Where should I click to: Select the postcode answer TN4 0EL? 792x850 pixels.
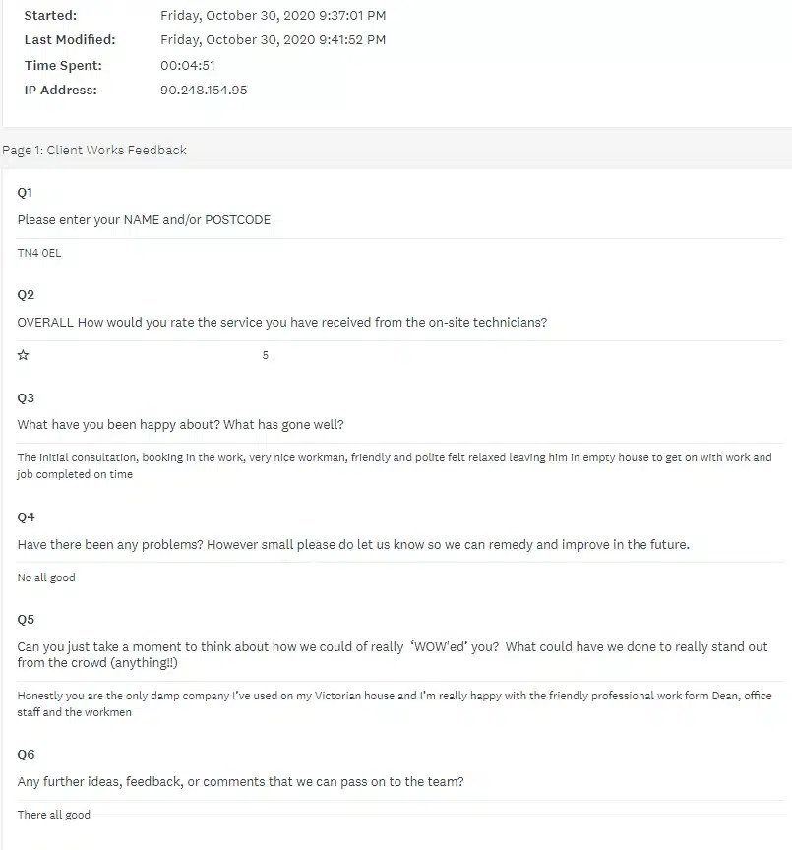tap(39, 253)
